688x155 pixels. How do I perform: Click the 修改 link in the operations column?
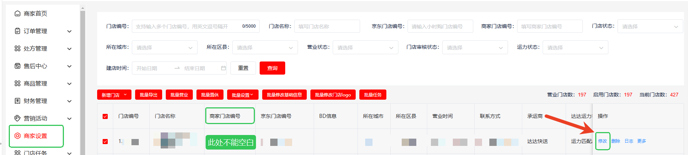click(x=603, y=141)
